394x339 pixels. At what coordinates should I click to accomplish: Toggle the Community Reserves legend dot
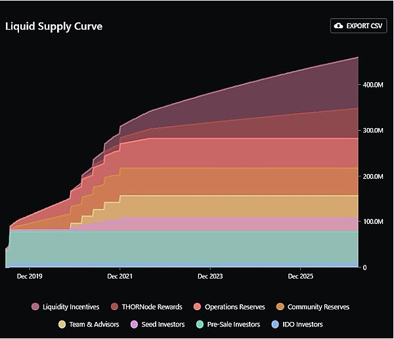click(x=280, y=307)
